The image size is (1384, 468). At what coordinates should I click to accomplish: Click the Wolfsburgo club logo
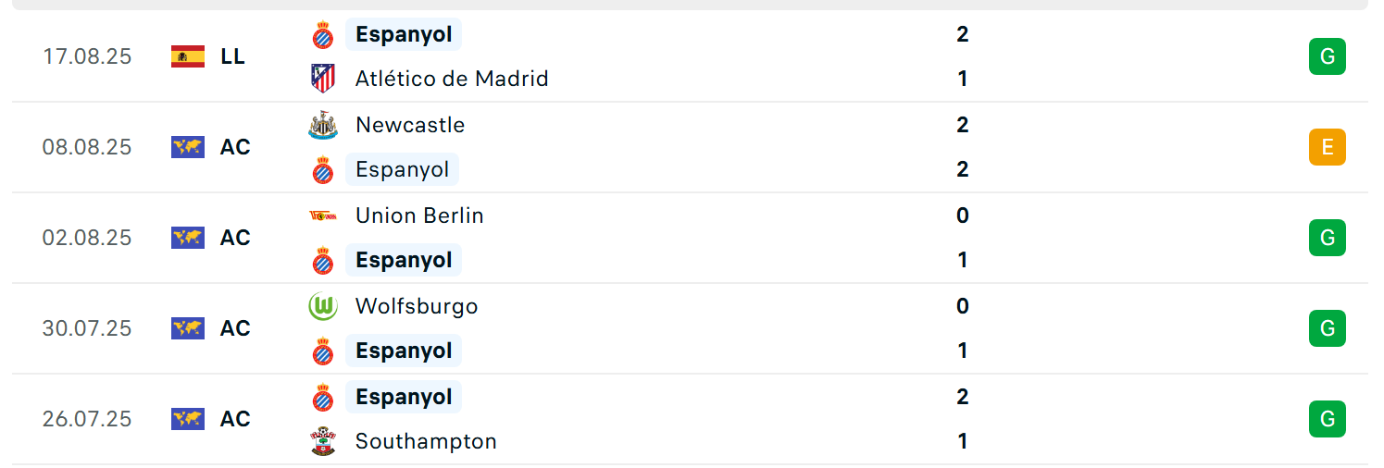point(322,306)
